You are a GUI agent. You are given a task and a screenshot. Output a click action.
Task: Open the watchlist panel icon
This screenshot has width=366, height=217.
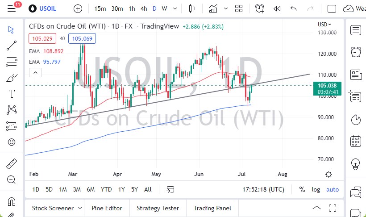356,30
